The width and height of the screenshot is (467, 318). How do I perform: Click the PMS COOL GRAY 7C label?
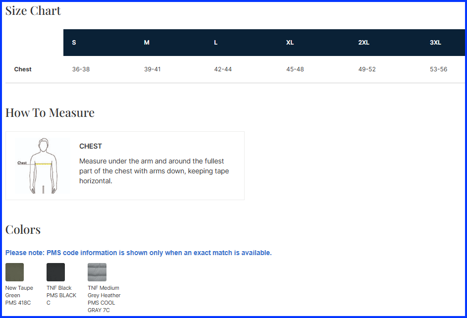coord(102,306)
